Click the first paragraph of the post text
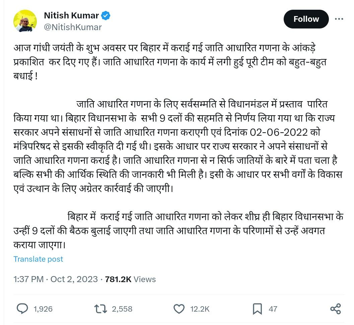The width and height of the screenshot is (354, 325). pos(164,62)
